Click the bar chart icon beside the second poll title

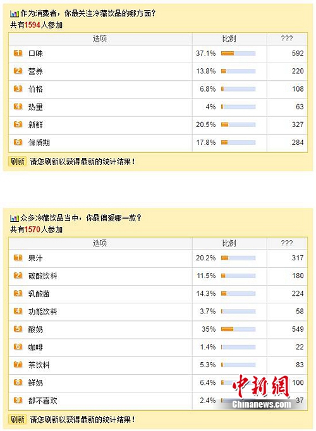tap(15, 218)
